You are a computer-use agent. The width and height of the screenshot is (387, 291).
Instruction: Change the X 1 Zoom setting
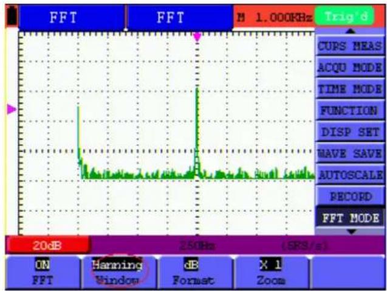(x=270, y=273)
